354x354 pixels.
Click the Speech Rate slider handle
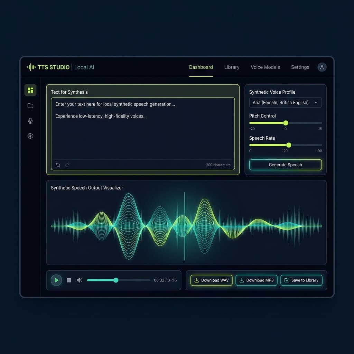[x=289, y=145]
